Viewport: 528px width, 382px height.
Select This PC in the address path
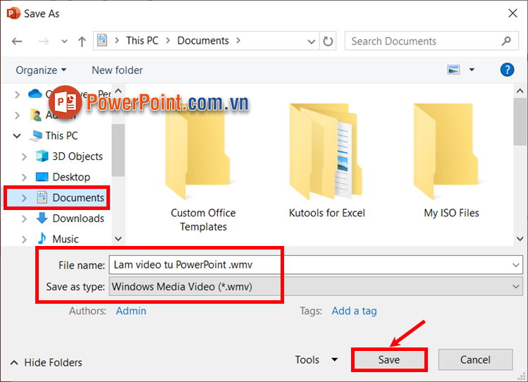142,40
